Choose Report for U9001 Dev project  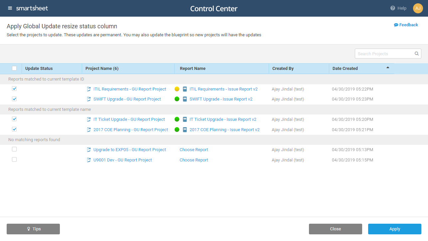(x=194, y=160)
